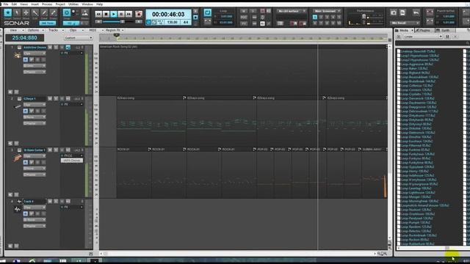Open the Process menu
Screen dimensions: 470x264
tap(47, 4)
